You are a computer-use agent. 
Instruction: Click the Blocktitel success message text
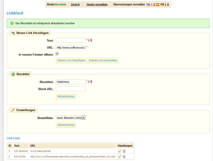coord(45,23)
